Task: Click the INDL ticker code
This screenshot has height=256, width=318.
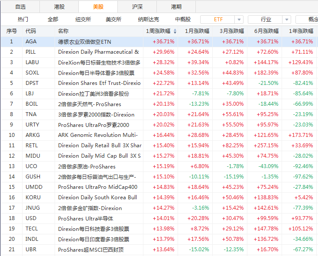Action: 32,239
